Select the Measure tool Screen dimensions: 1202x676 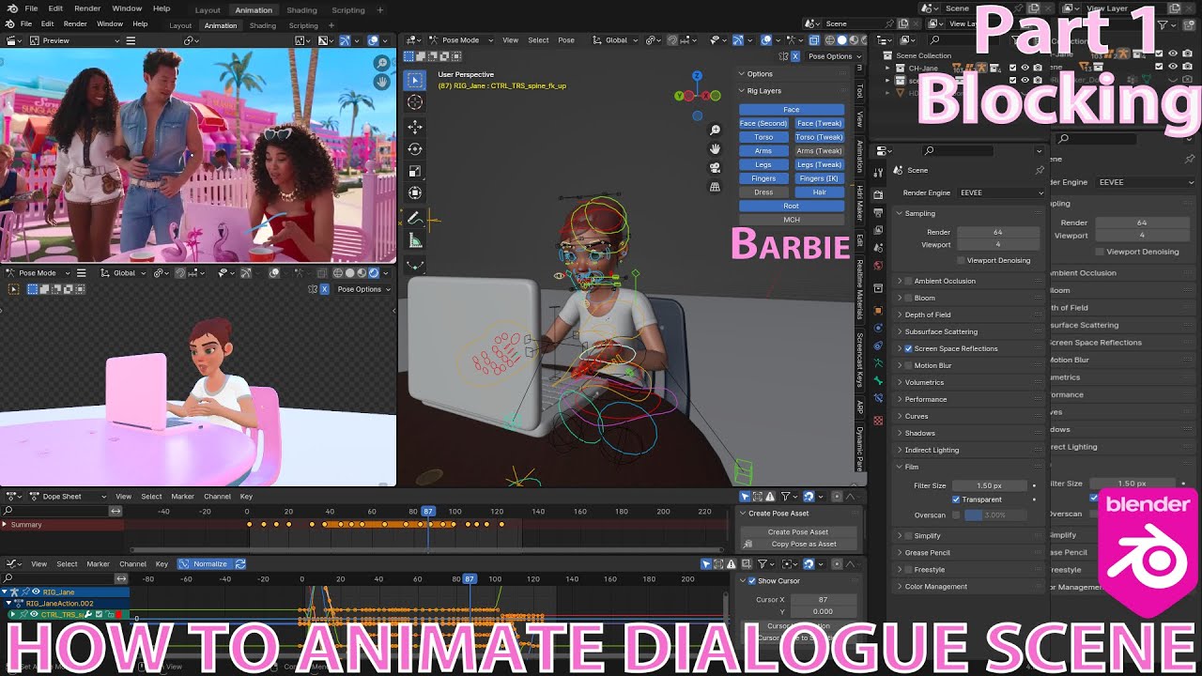pyautogui.click(x=415, y=240)
